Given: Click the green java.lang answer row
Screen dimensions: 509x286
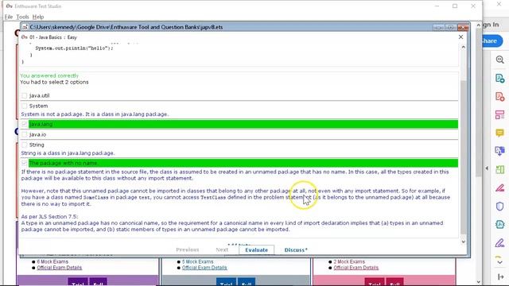Looking at the screenshot, I should point(243,124).
